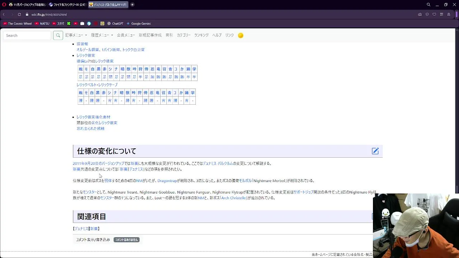Open the 旧貨幣 link
459x258 pixels.
[x=82, y=44]
